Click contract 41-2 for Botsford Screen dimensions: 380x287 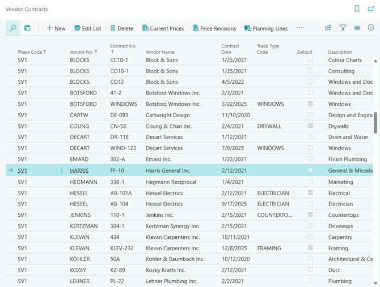116,93
